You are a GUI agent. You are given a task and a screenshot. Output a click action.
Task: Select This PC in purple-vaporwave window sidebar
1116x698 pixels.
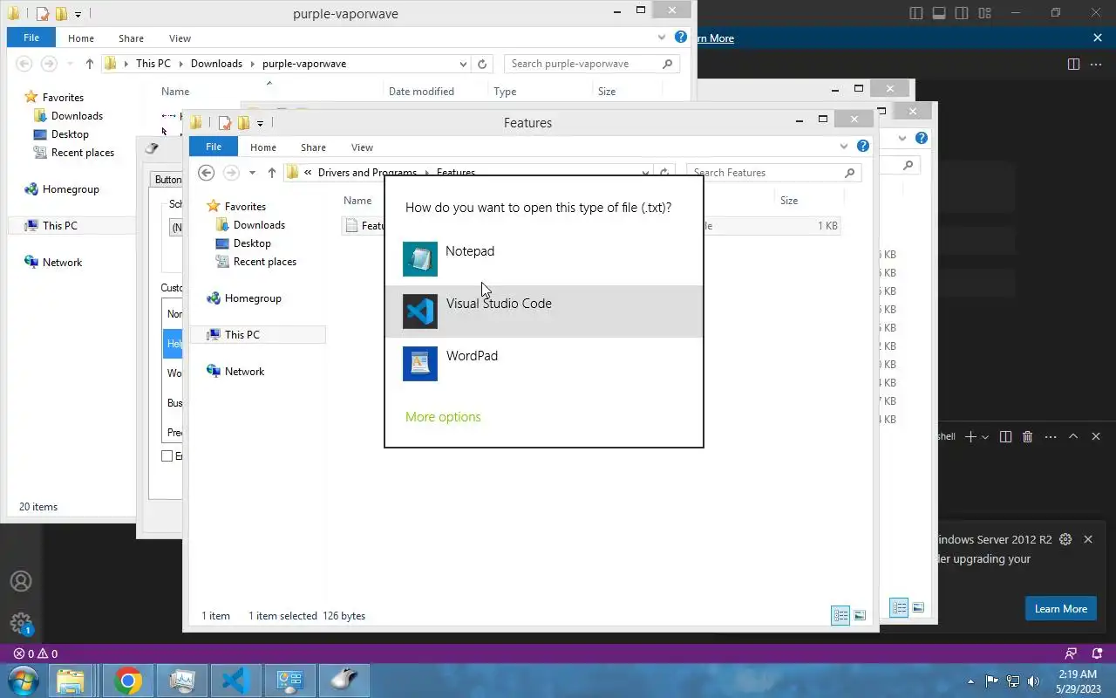click(59, 226)
